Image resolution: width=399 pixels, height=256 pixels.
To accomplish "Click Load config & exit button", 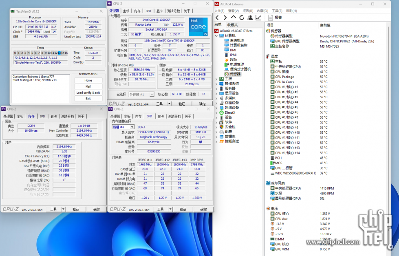I will pos(88,93).
